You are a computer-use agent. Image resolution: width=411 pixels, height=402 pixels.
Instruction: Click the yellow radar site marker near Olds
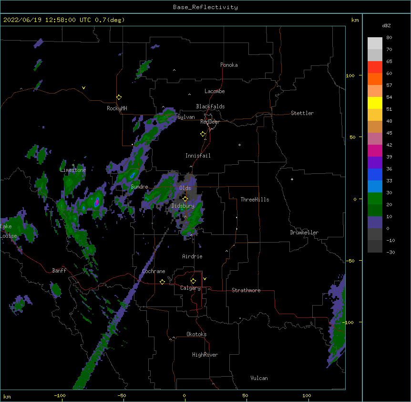point(185,199)
